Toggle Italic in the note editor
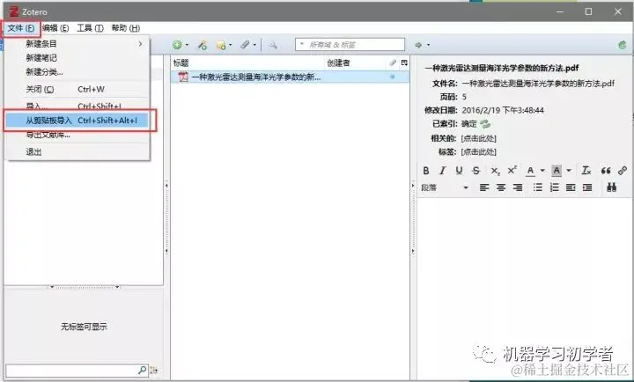 click(x=443, y=171)
